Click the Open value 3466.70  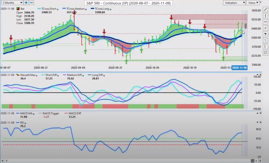click(29, 12)
